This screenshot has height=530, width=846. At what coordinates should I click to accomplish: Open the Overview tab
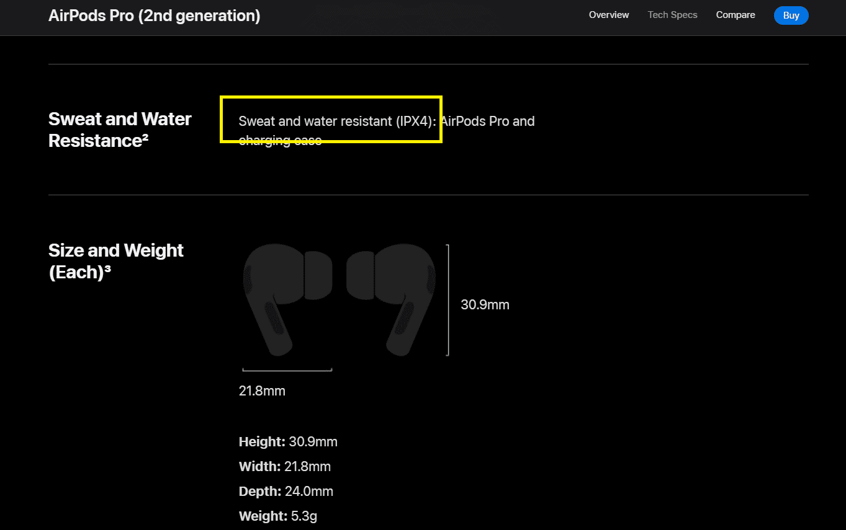[x=609, y=15]
